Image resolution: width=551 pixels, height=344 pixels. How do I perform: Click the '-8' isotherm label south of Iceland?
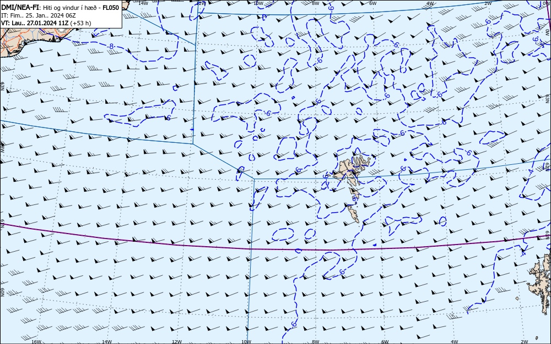(111, 46)
